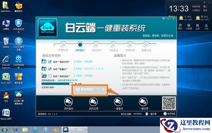This screenshot has height=133, width=212.
Task: Click the BaiYunDuan cloud logo
Action: tap(47, 28)
